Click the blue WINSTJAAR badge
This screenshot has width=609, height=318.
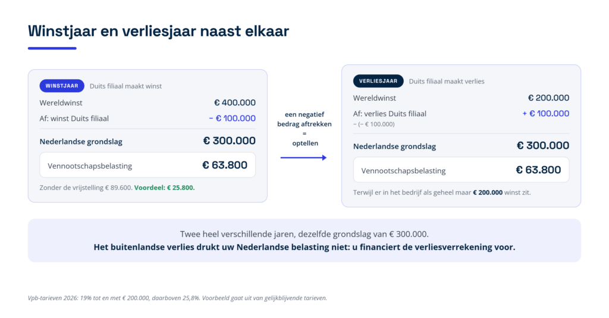[x=62, y=86]
